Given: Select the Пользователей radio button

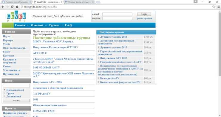Looking at the screenshot, I should pos(4,90).
